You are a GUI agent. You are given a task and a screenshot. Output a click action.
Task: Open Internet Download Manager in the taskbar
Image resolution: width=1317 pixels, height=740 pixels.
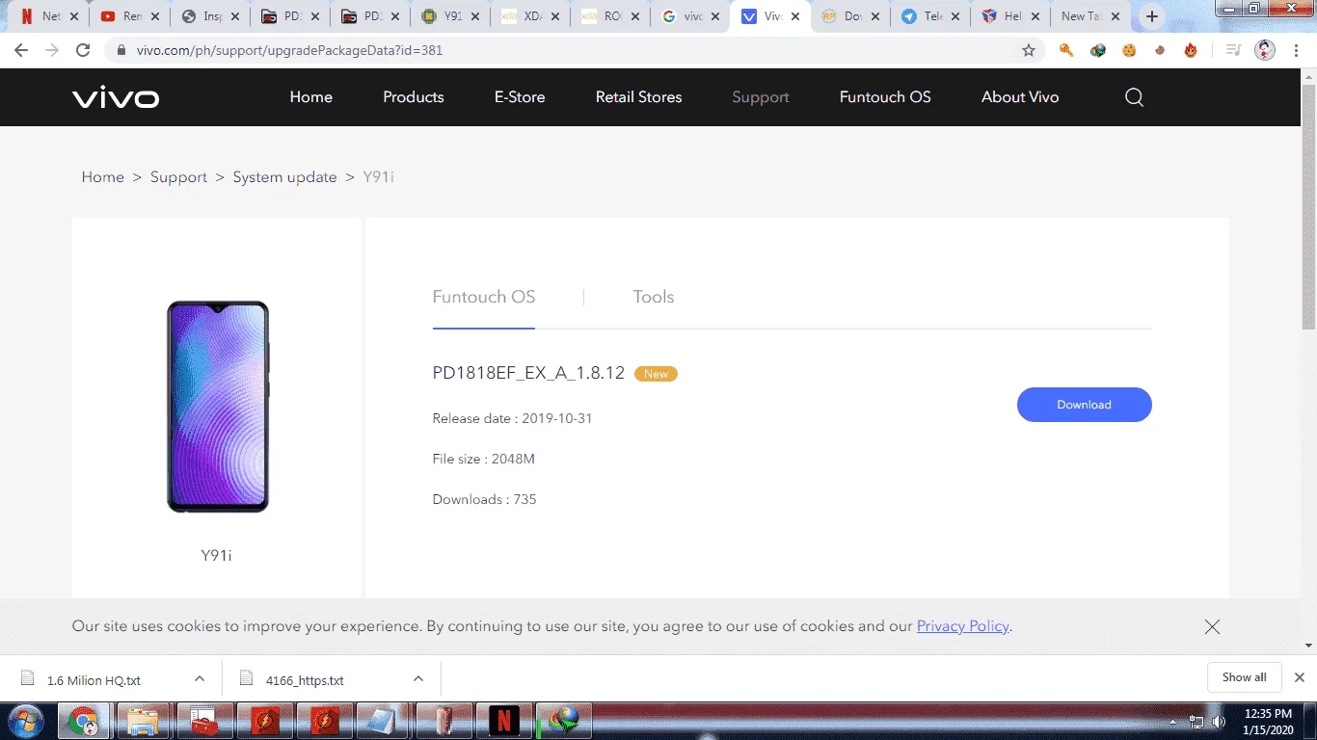[564, 720]
